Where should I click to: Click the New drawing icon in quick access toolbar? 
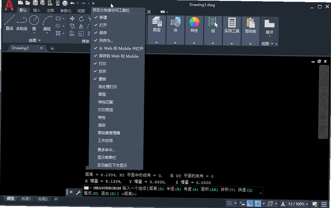click(x=20, y=3)
